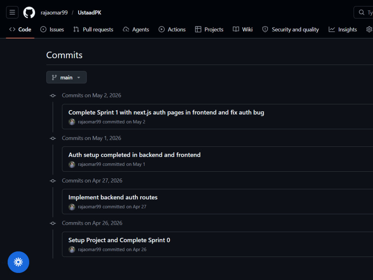Click into the search field at top right
Viewport: 373px width, 280px height.
pyautogui.click(x=364, y=12)
